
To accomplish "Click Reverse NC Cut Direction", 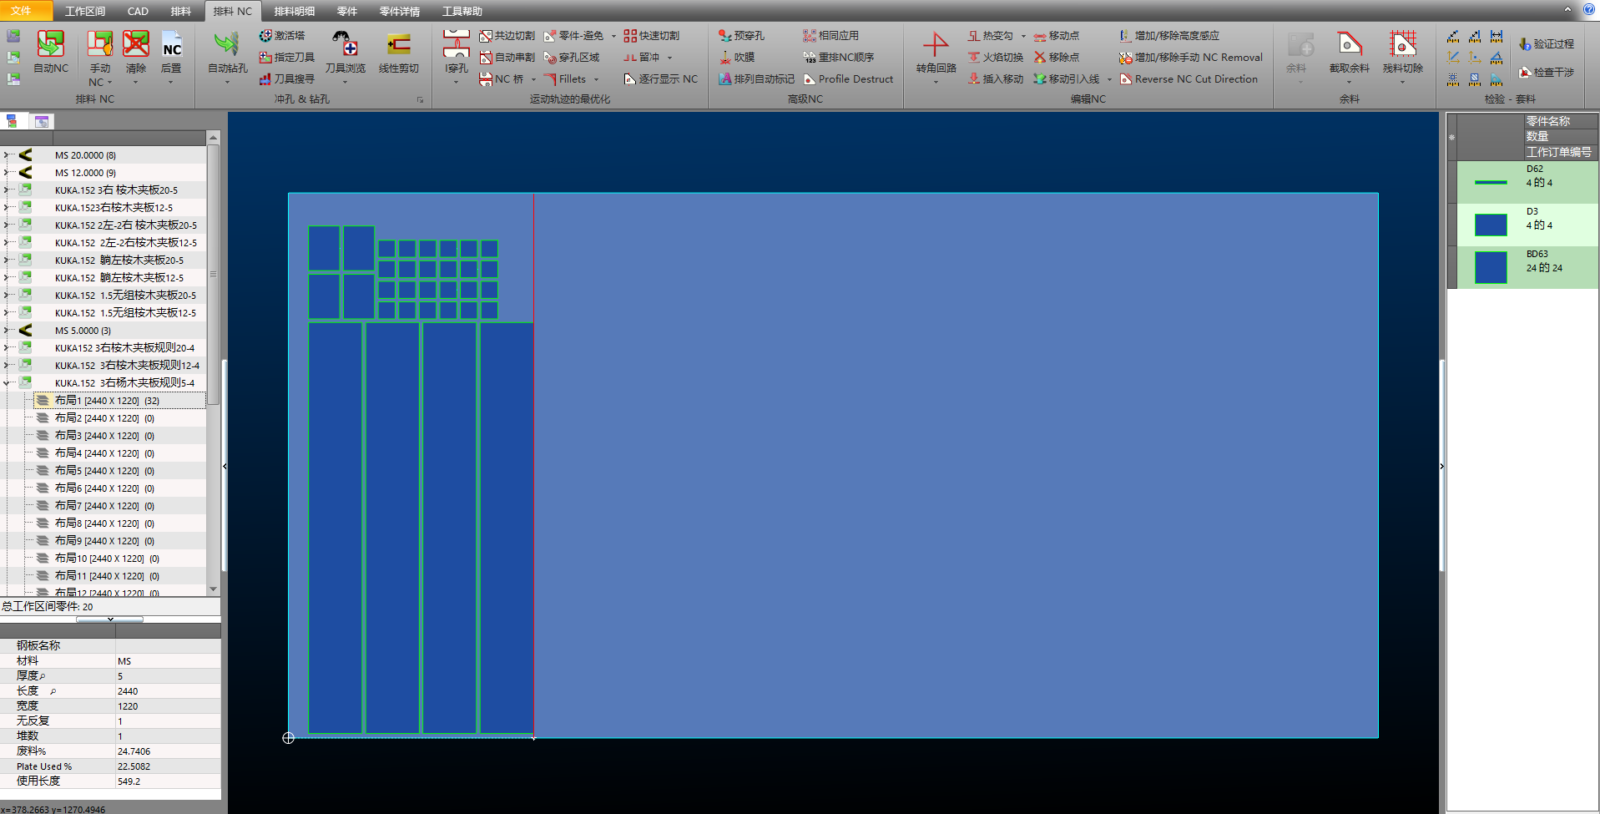I will 1189,79.
